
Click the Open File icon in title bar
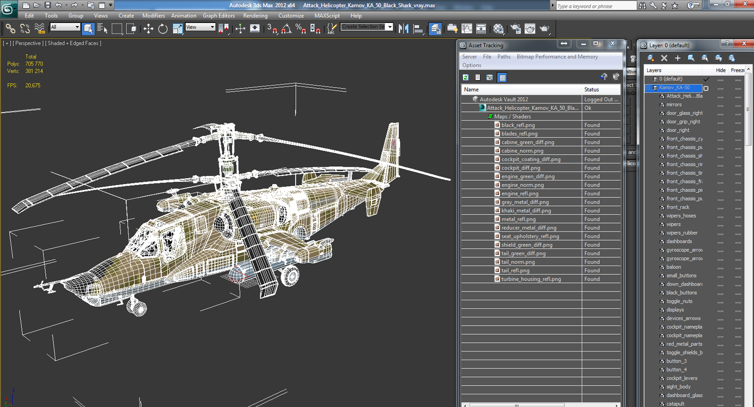pos(37,5)
